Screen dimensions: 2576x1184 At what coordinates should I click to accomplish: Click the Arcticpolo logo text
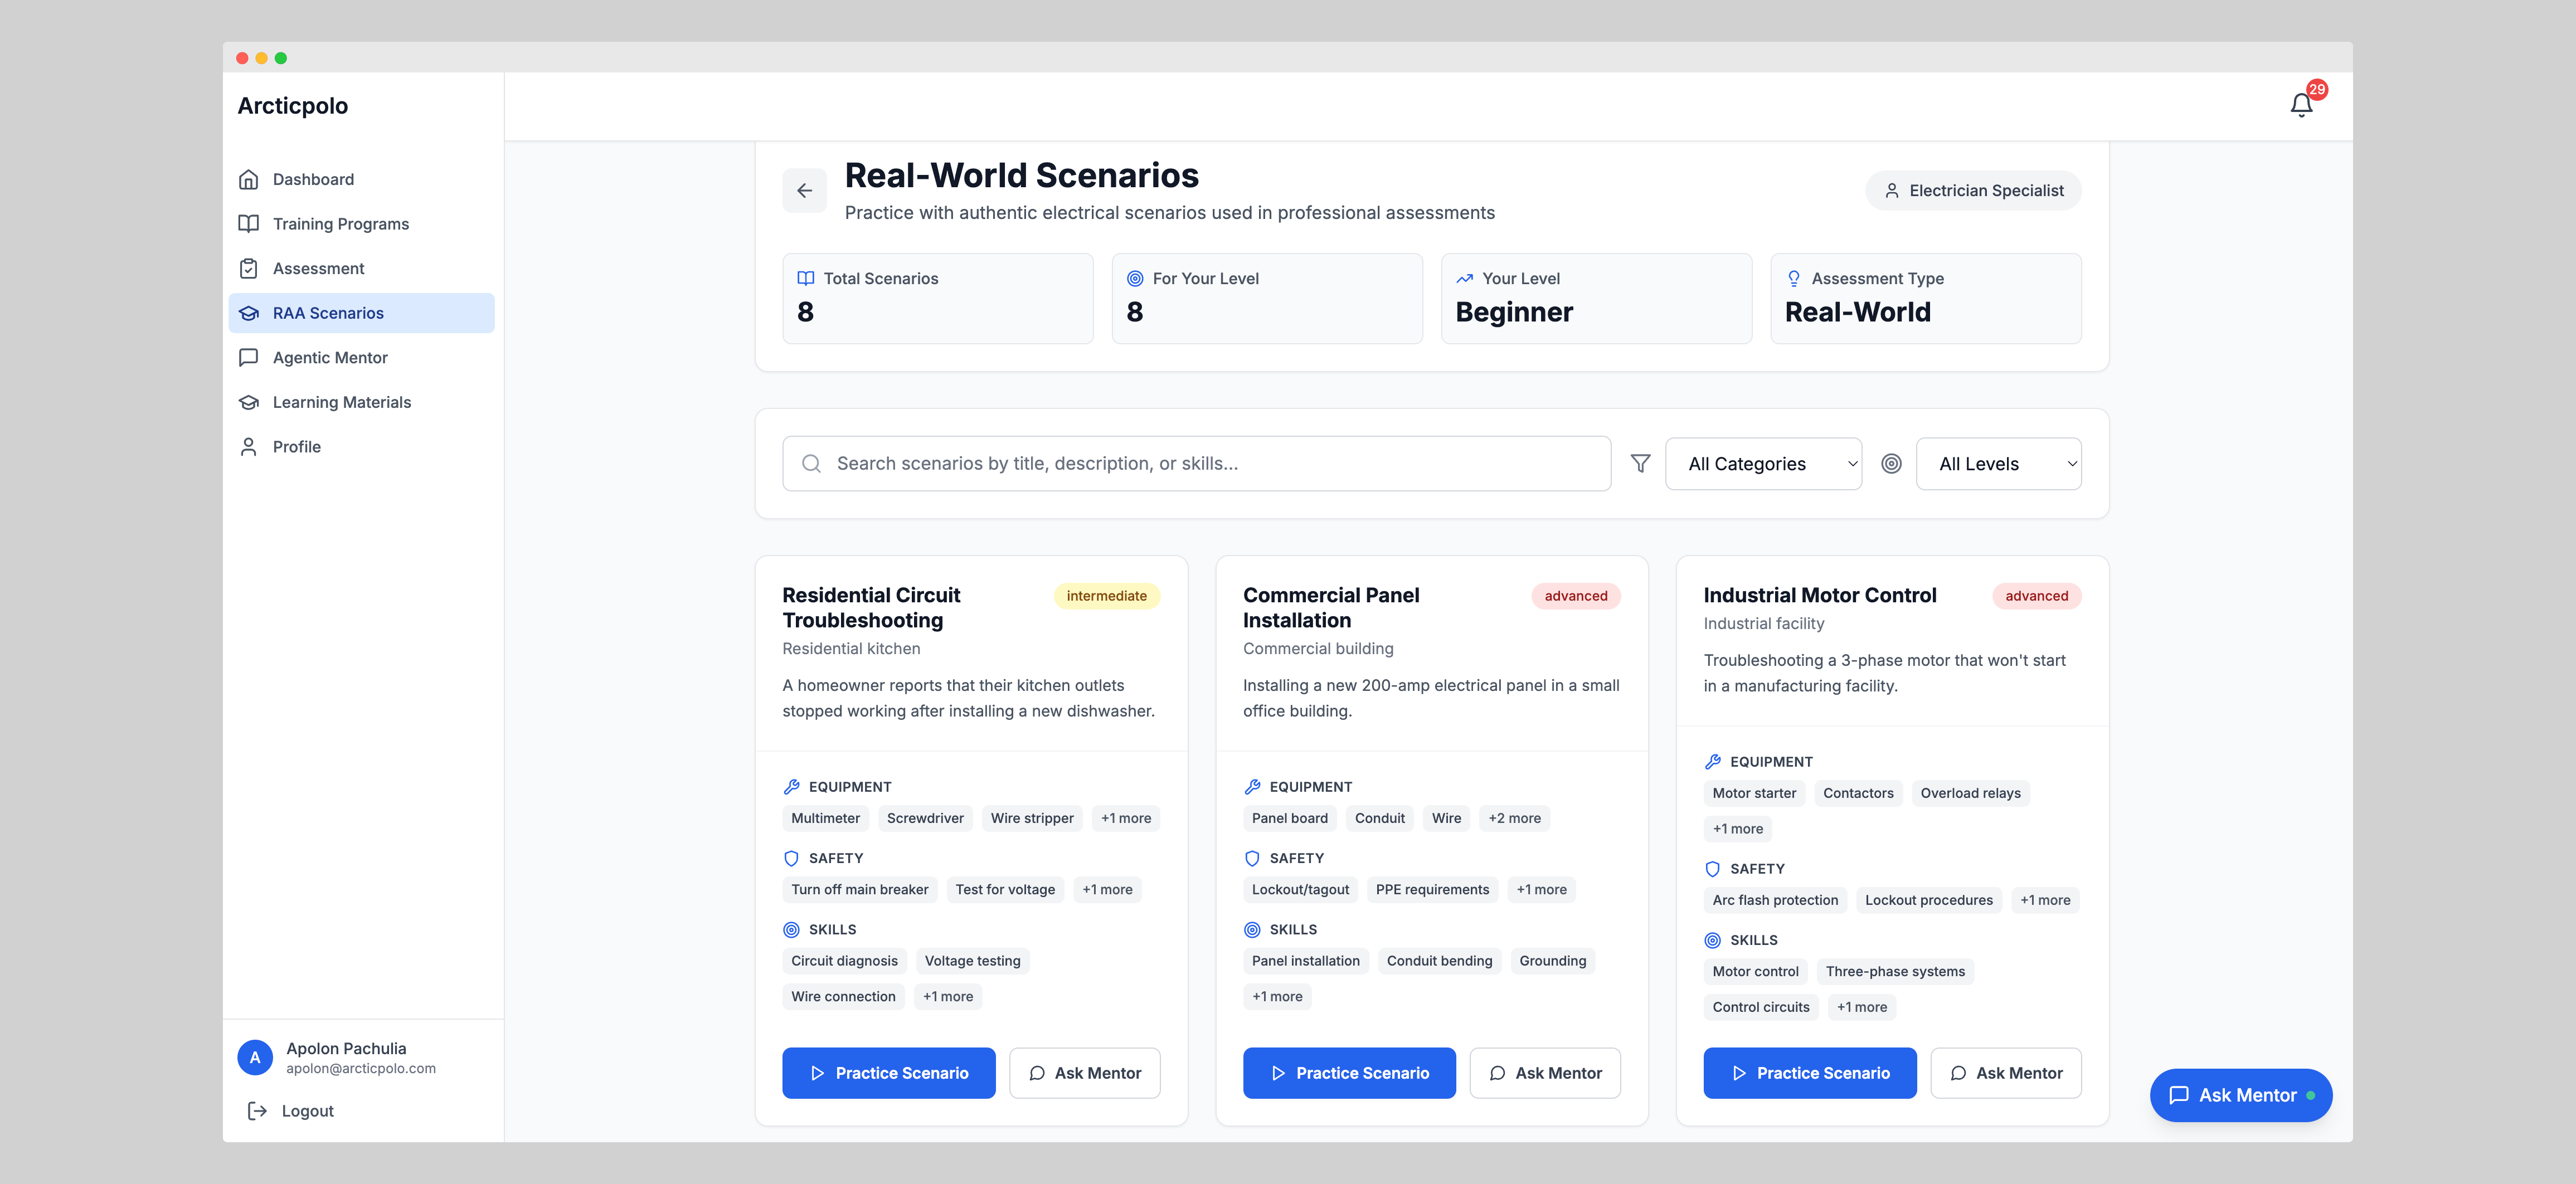pyautogui.click(x=293, y=106)
